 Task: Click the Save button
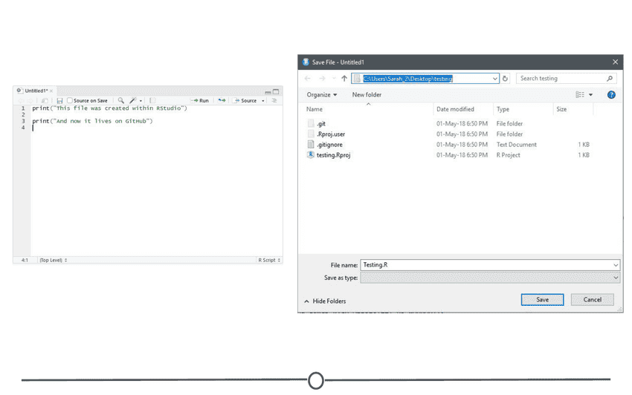[542, 299]
